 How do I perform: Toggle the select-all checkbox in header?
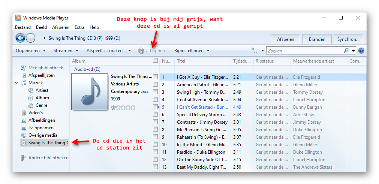point(155,61)
